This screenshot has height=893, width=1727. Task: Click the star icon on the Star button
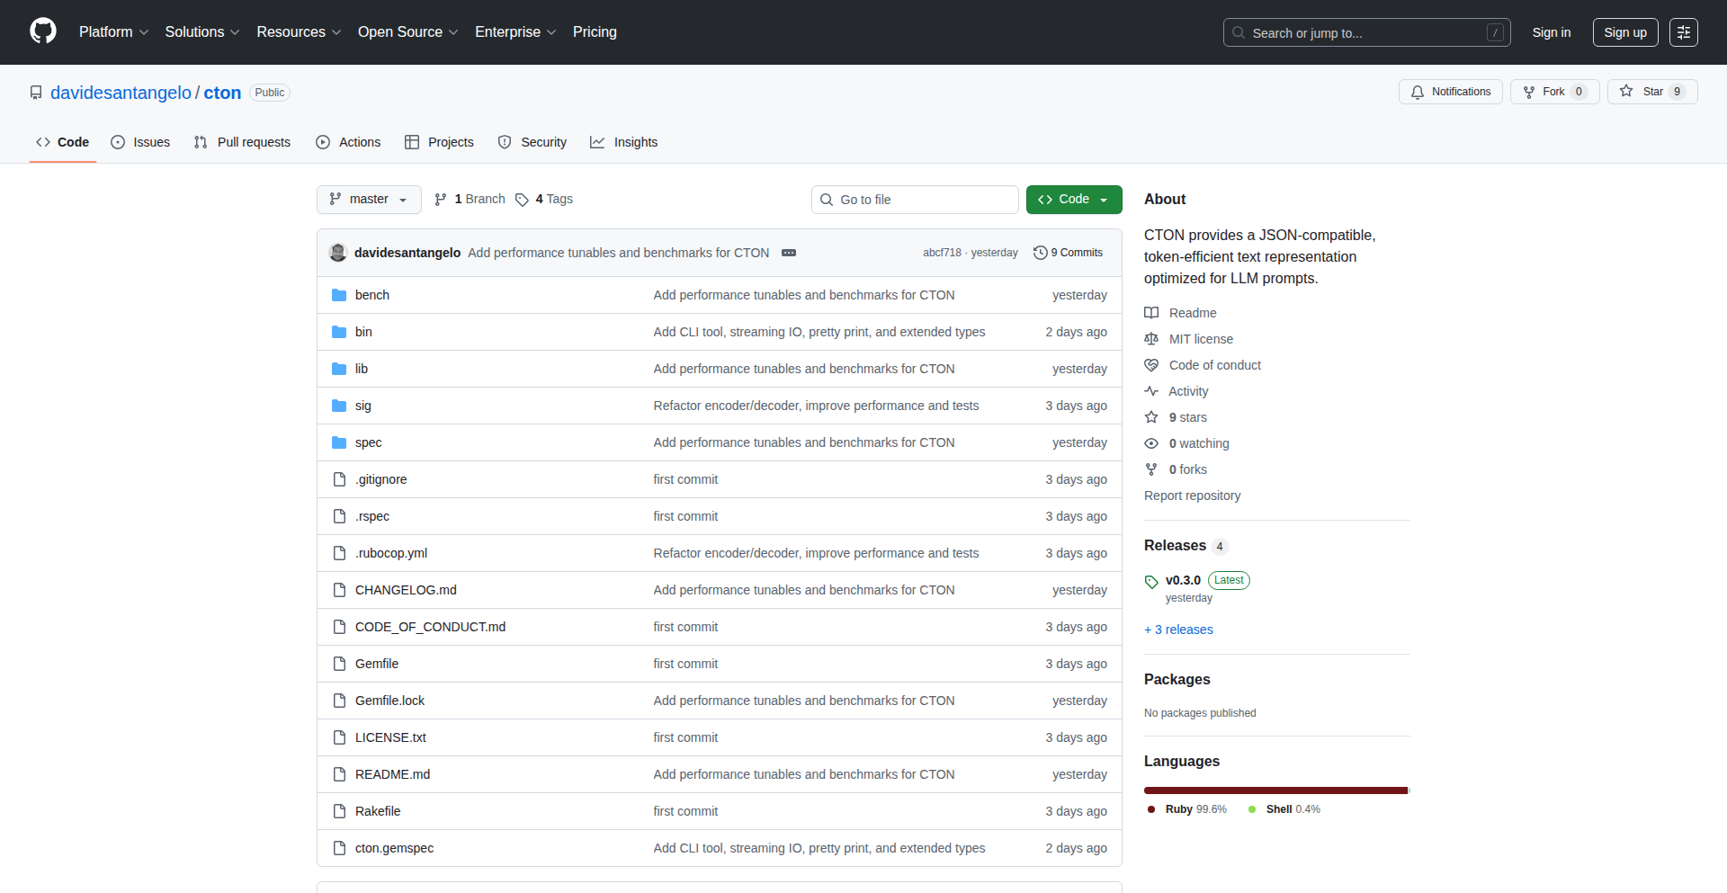1626,91
